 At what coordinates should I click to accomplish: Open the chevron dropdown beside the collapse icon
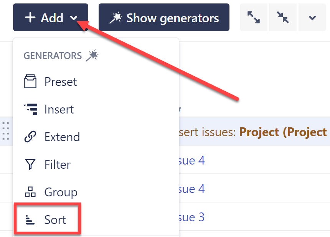point(312,18)
